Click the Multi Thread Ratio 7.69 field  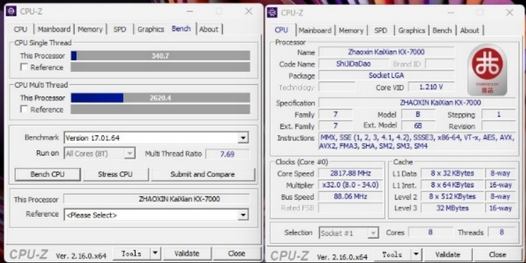coord(228,154)
